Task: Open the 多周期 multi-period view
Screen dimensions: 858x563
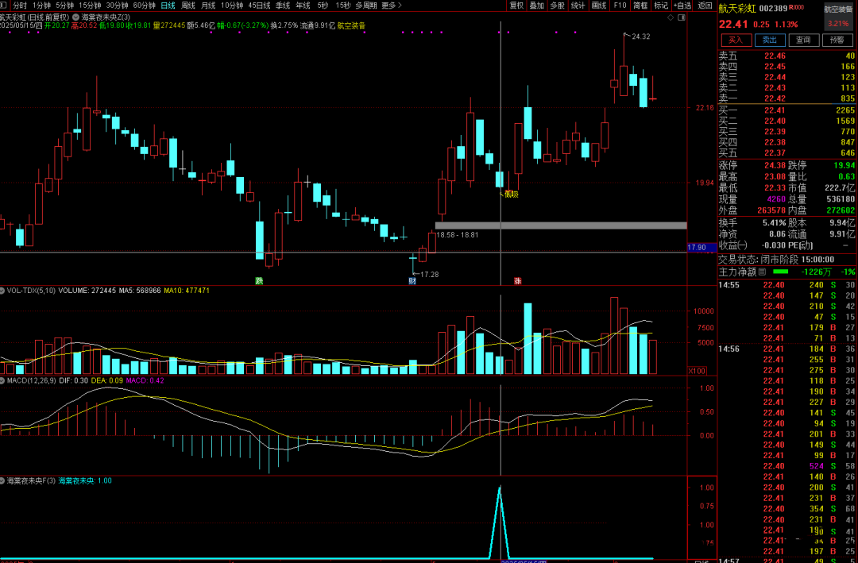Action: (365, 5)
